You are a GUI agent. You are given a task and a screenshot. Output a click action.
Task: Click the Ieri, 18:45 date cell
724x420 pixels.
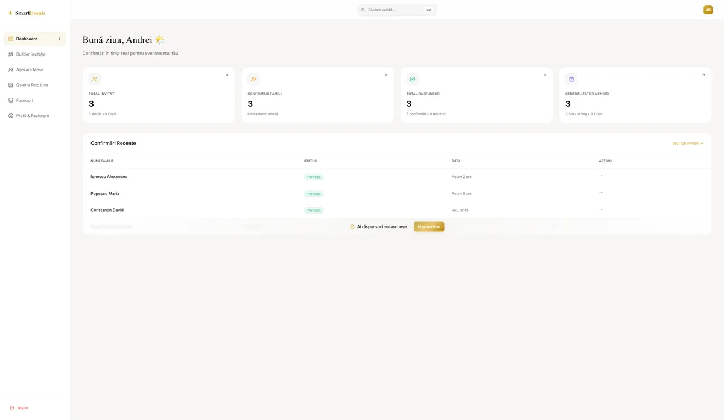pos(460,211)
